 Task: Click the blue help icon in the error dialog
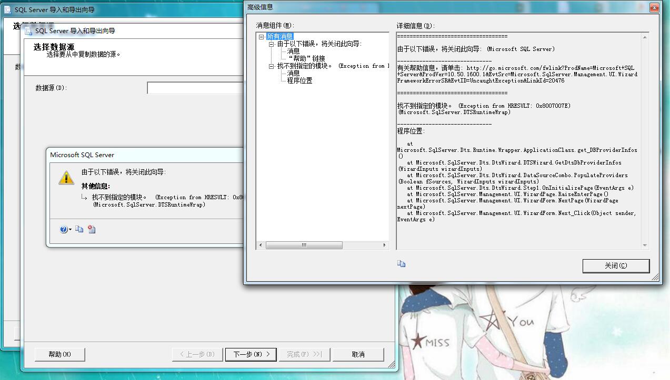(63, 229)
